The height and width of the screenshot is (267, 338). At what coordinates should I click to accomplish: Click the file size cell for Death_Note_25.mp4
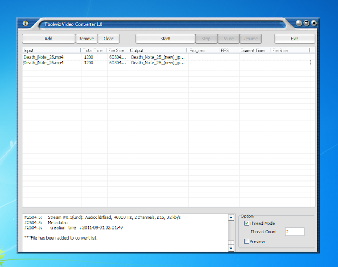coord(117,57)
